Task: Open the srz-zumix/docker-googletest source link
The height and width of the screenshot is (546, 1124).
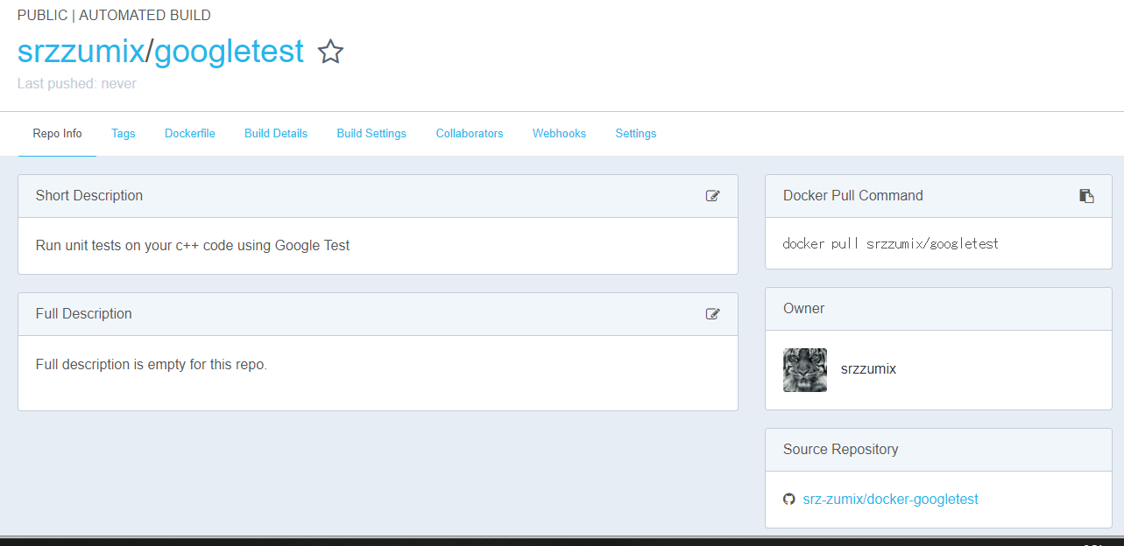Action: pyautogui.click(x=890, y=499)
